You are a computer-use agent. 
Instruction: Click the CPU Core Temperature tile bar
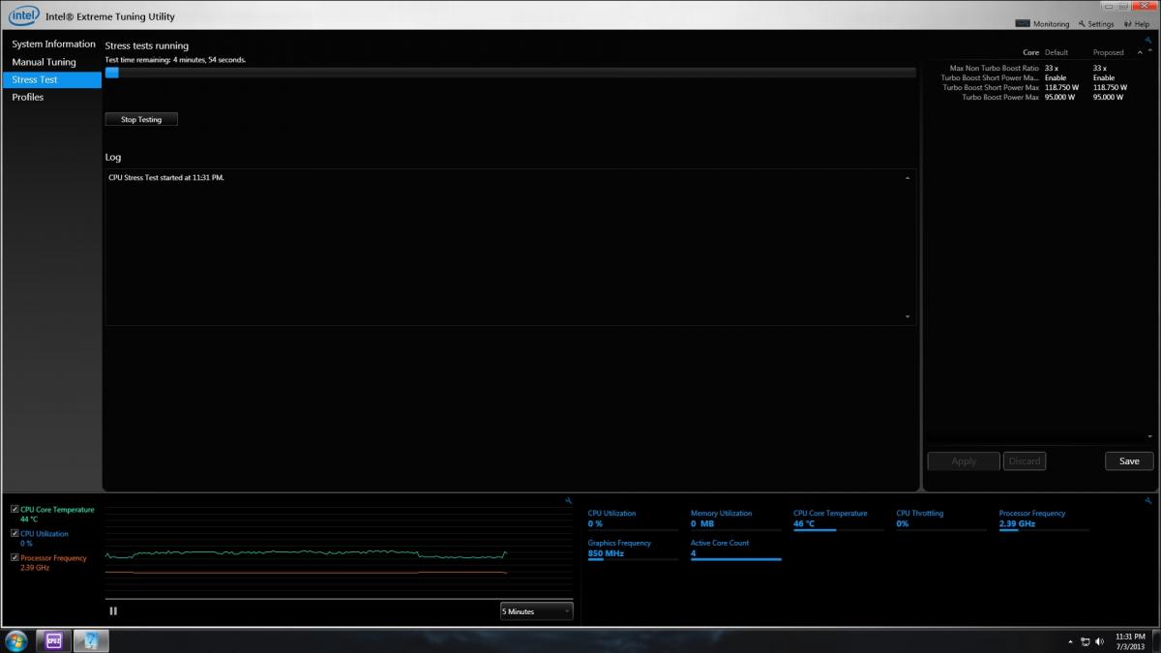click(x=839, y=530)
